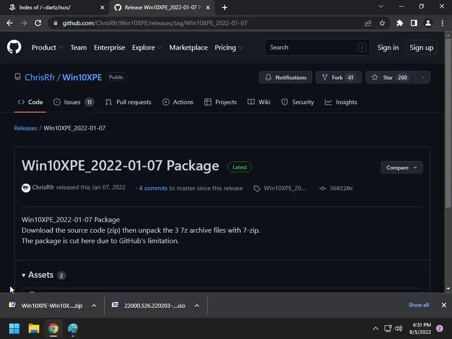The height and width of the screenshot is (339, 452).
Task: Close the Index of dartz isos tab
Action: 102,8
